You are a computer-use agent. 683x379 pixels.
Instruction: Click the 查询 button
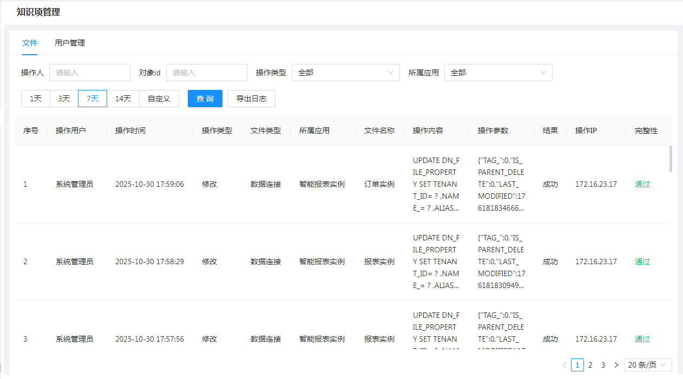[205, 99]
